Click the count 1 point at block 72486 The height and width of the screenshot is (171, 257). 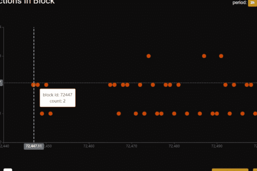click(200, 114)
